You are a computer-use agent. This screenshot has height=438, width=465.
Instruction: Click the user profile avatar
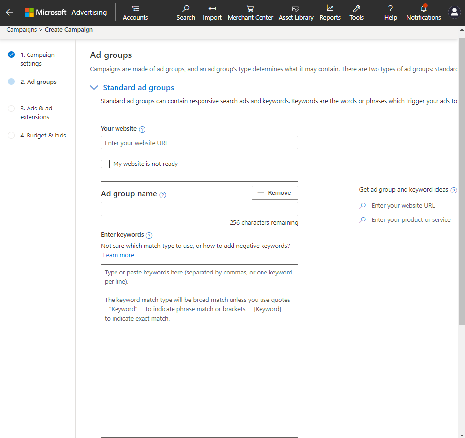click(x=454, y=12)
